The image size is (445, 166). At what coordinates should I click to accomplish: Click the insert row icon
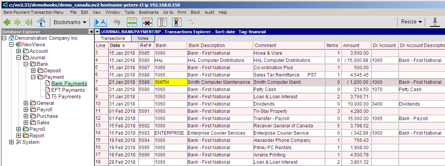[132, 22]
